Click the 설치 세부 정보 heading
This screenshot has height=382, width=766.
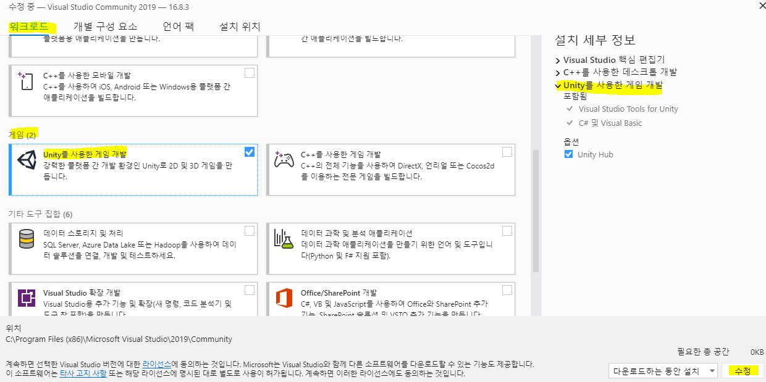(x=595, y=40)
